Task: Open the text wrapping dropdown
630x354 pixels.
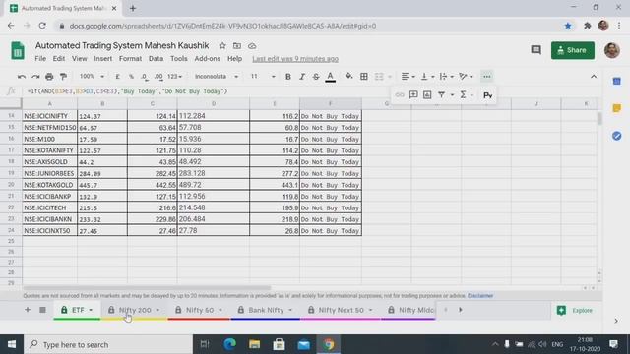Action: (x=446, y=77)
